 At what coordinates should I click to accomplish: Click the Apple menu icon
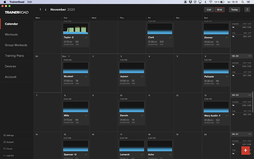5,2
